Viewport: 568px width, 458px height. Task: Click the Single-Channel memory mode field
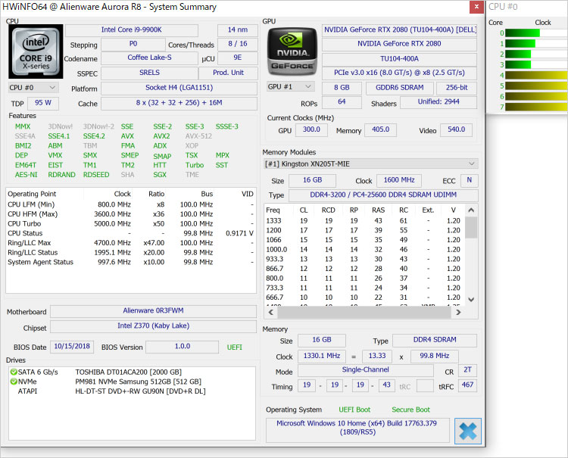click(366, 370)
